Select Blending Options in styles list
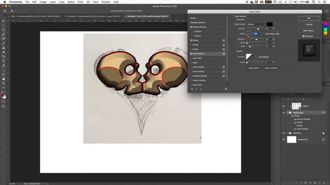 (x=197, y=23)
